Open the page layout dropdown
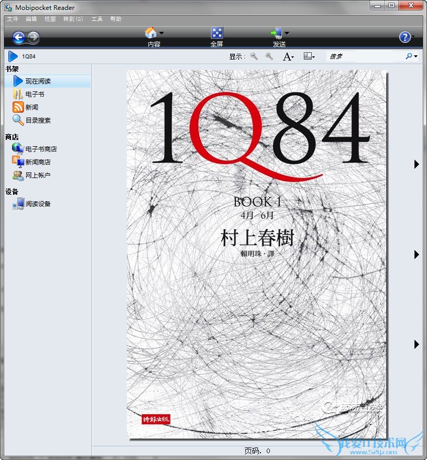This screenshot has width=427, height=460. click(309, 56)
